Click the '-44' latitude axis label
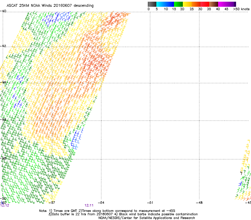The width and height of the screenshot is (251, 220). click(3, 82)
